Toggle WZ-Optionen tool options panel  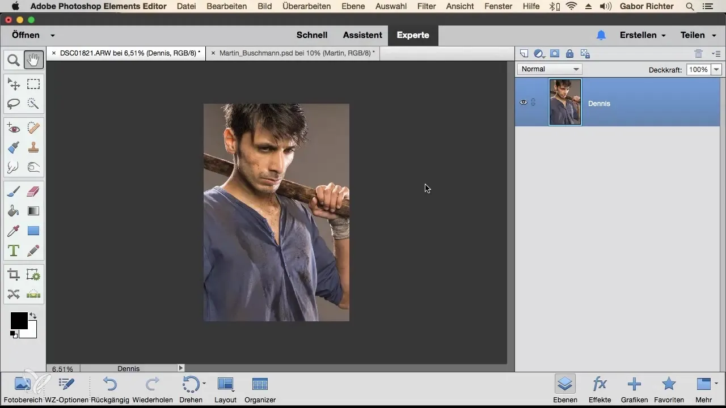pyautogui.click(x=66, y=389)
